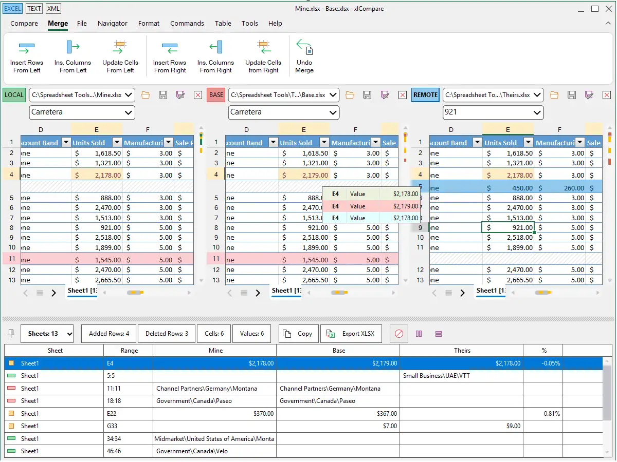Click Insert Rows From Right icon
617x462 pixels.
coord(170,48)
